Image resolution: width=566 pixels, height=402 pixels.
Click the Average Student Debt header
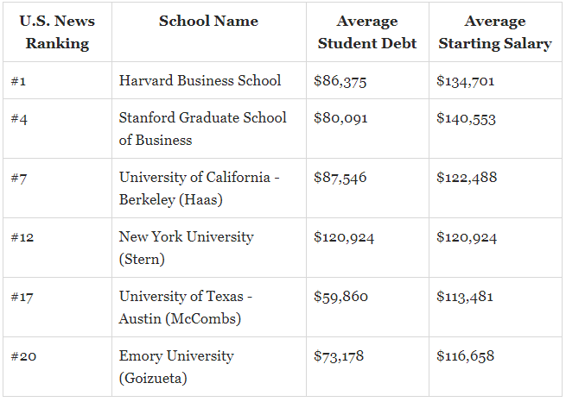coord(367,32)
